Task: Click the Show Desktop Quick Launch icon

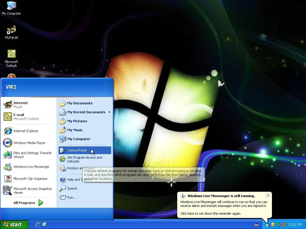Action: 45,225
